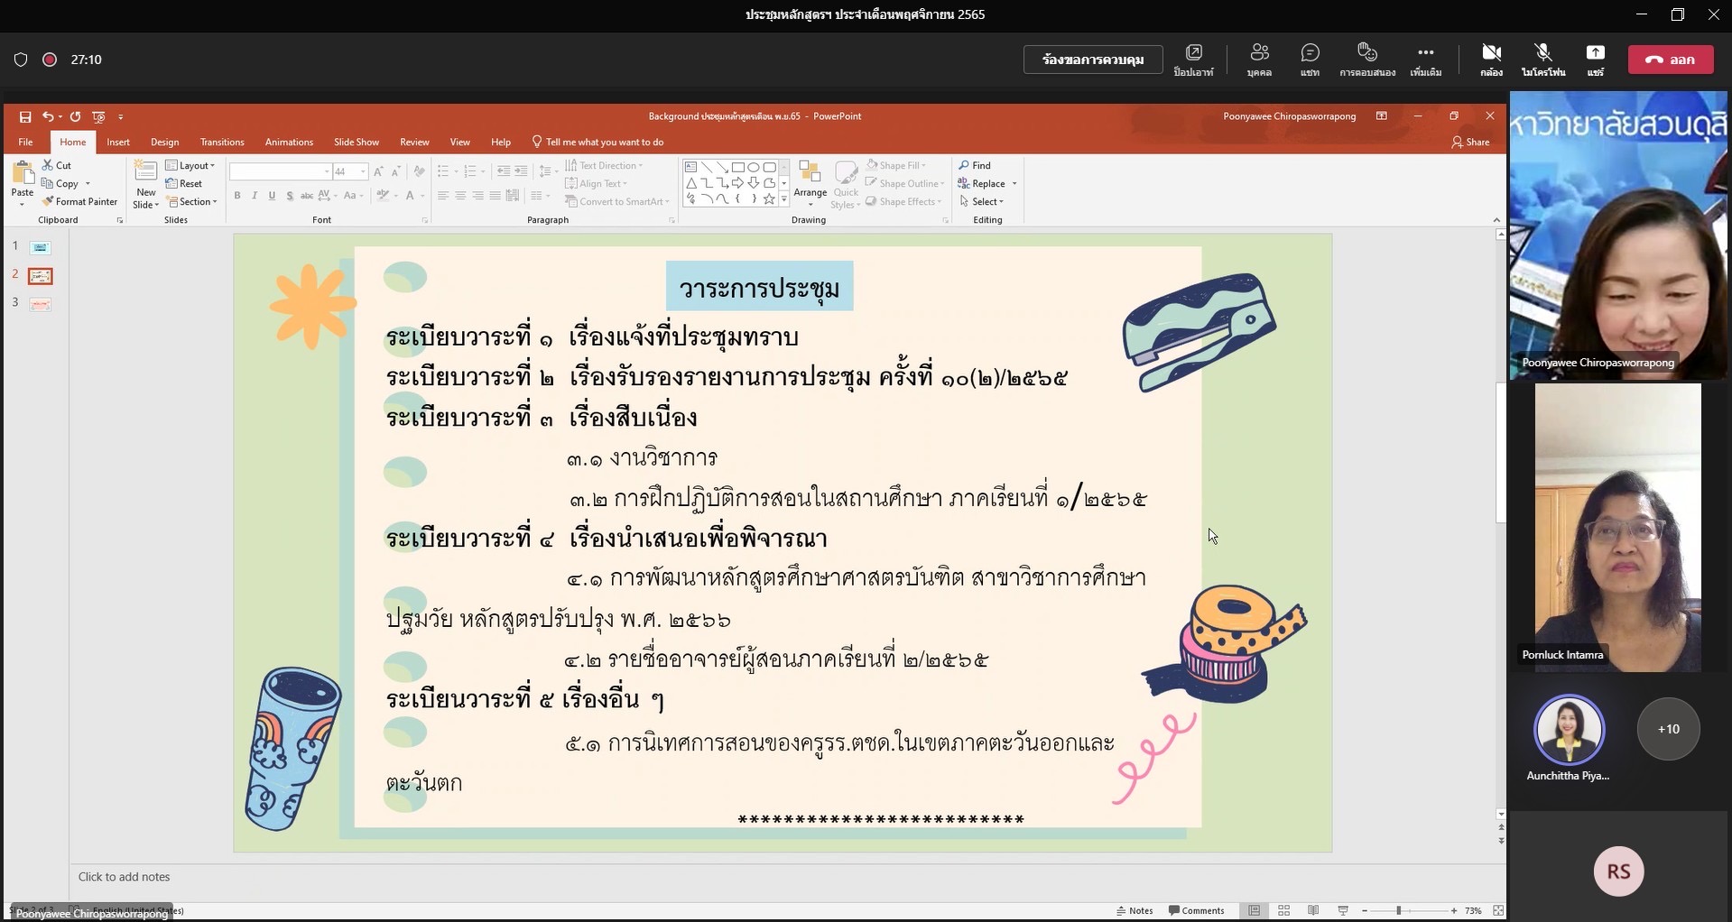Open the font size dropdown

click(x=363, y=171)
